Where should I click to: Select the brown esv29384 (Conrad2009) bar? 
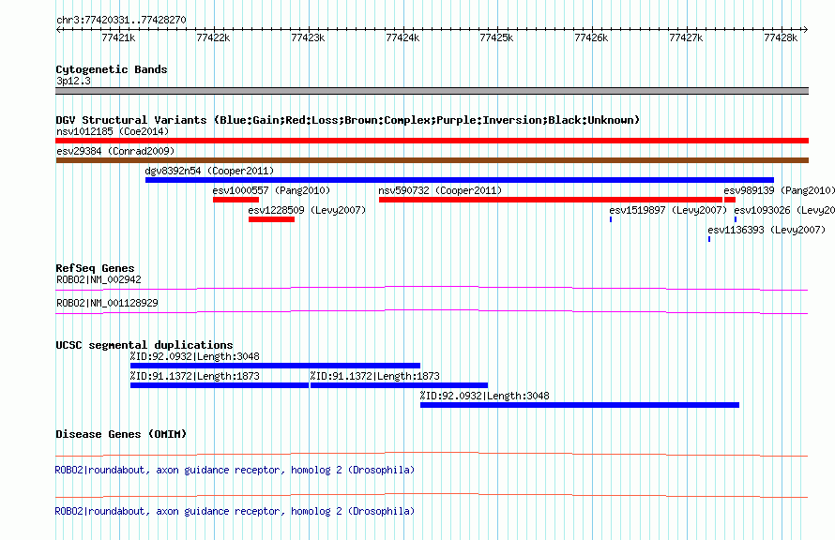click(x=432, y=160)
